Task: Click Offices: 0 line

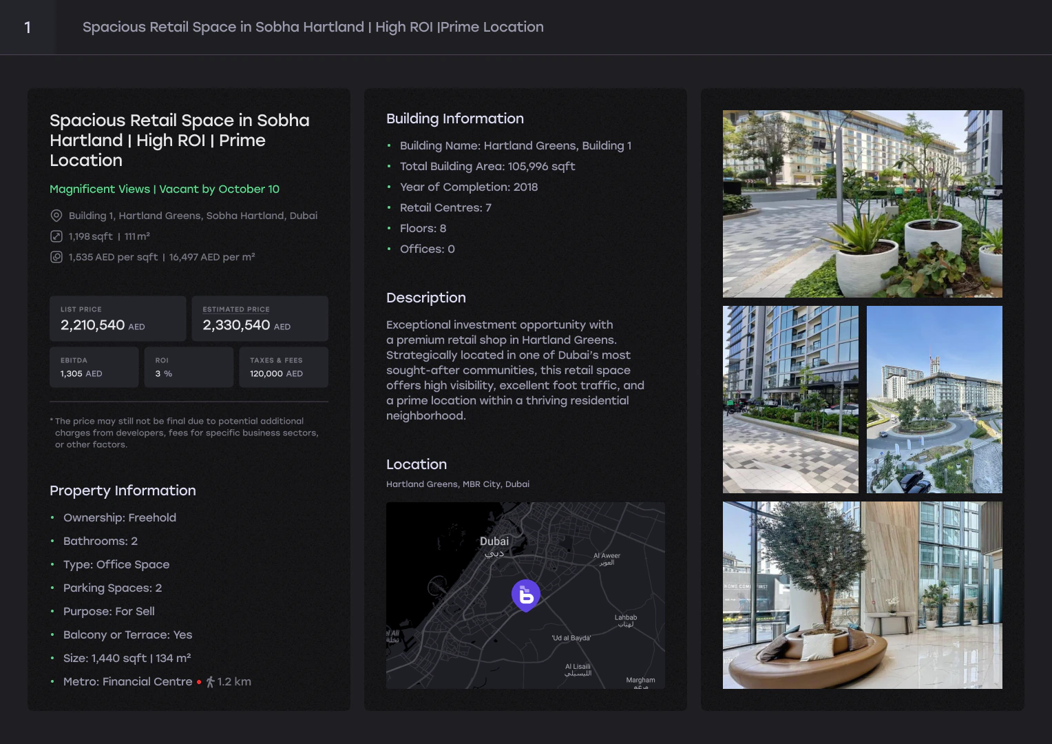Action: [428, 249]
